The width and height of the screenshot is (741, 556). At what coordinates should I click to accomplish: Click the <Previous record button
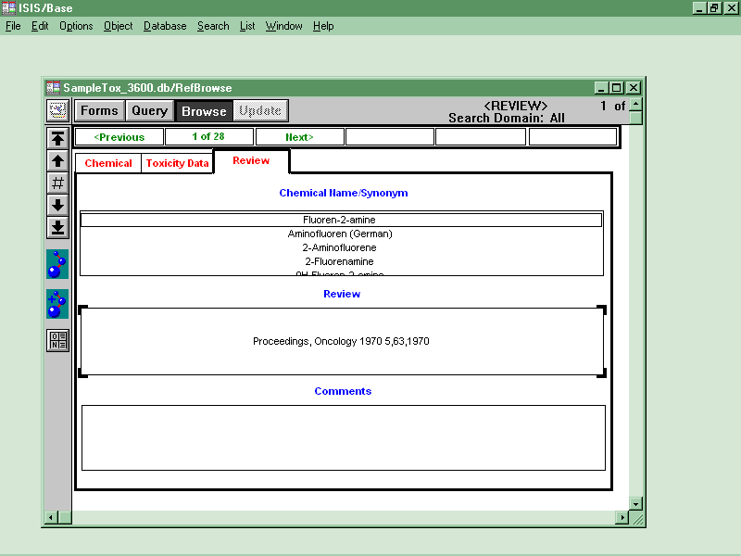click(x=119, y=137)
